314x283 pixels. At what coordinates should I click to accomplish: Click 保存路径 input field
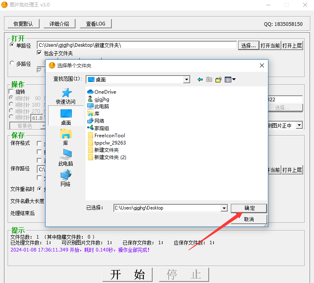41,170
